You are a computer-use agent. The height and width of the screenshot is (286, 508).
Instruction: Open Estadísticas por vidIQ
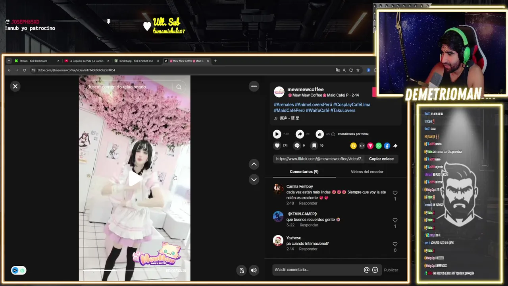[x=353, y=134]
